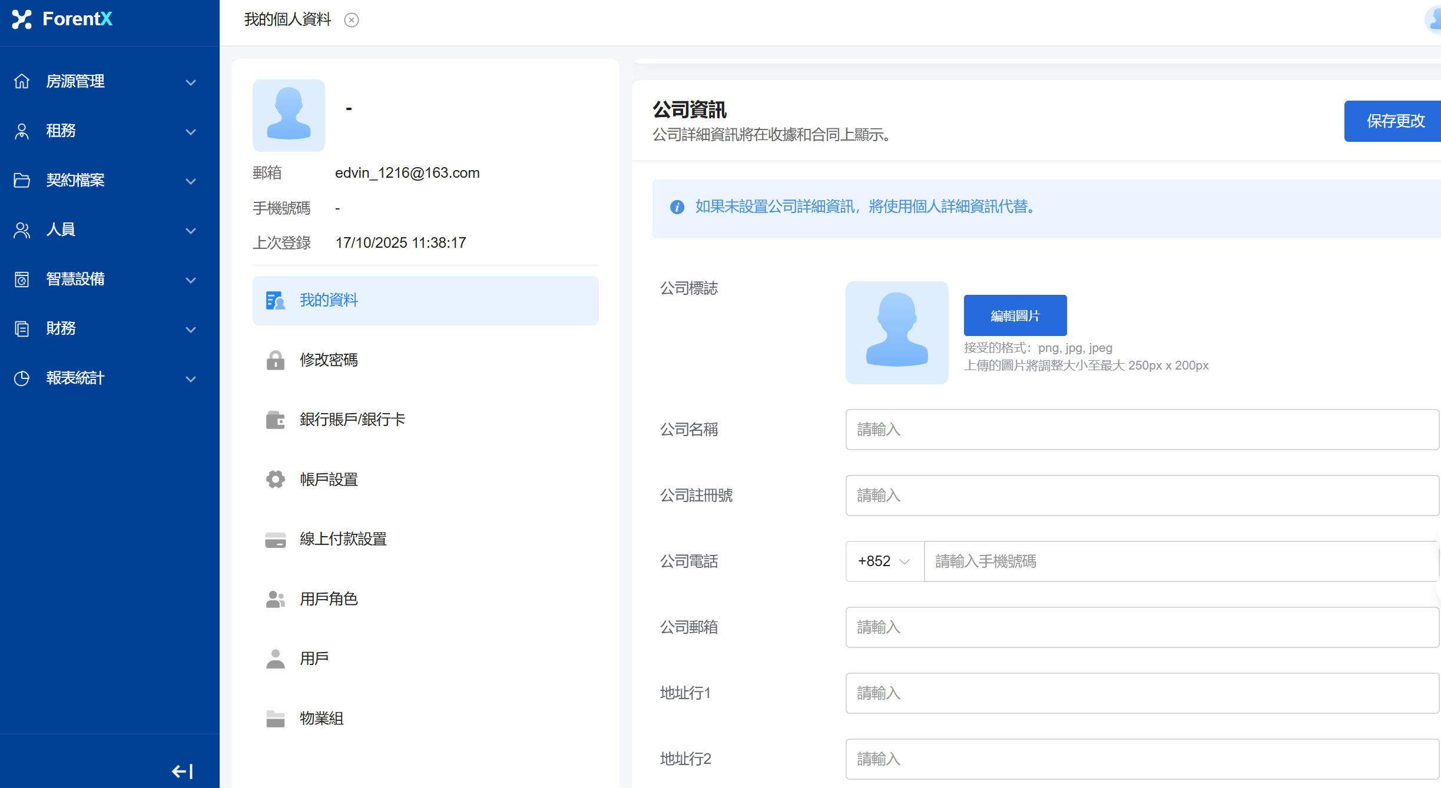Open the +852 country code dropdown
This screenshot has width=1441, height=788.
885,561
